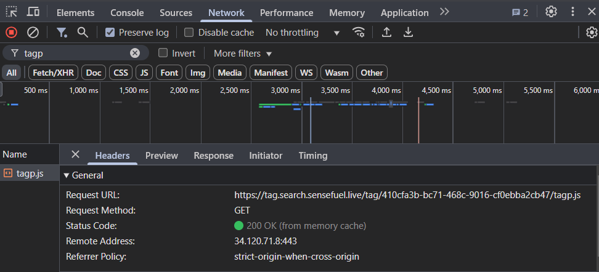Filter by Fetch/XHR requests
Screen dimensions: 599x272
(53, 73)
